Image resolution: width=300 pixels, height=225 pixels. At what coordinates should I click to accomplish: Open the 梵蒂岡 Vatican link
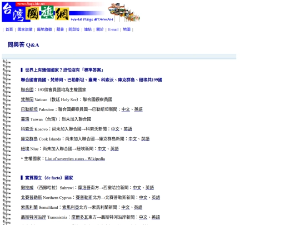click(x=27, y=99)
